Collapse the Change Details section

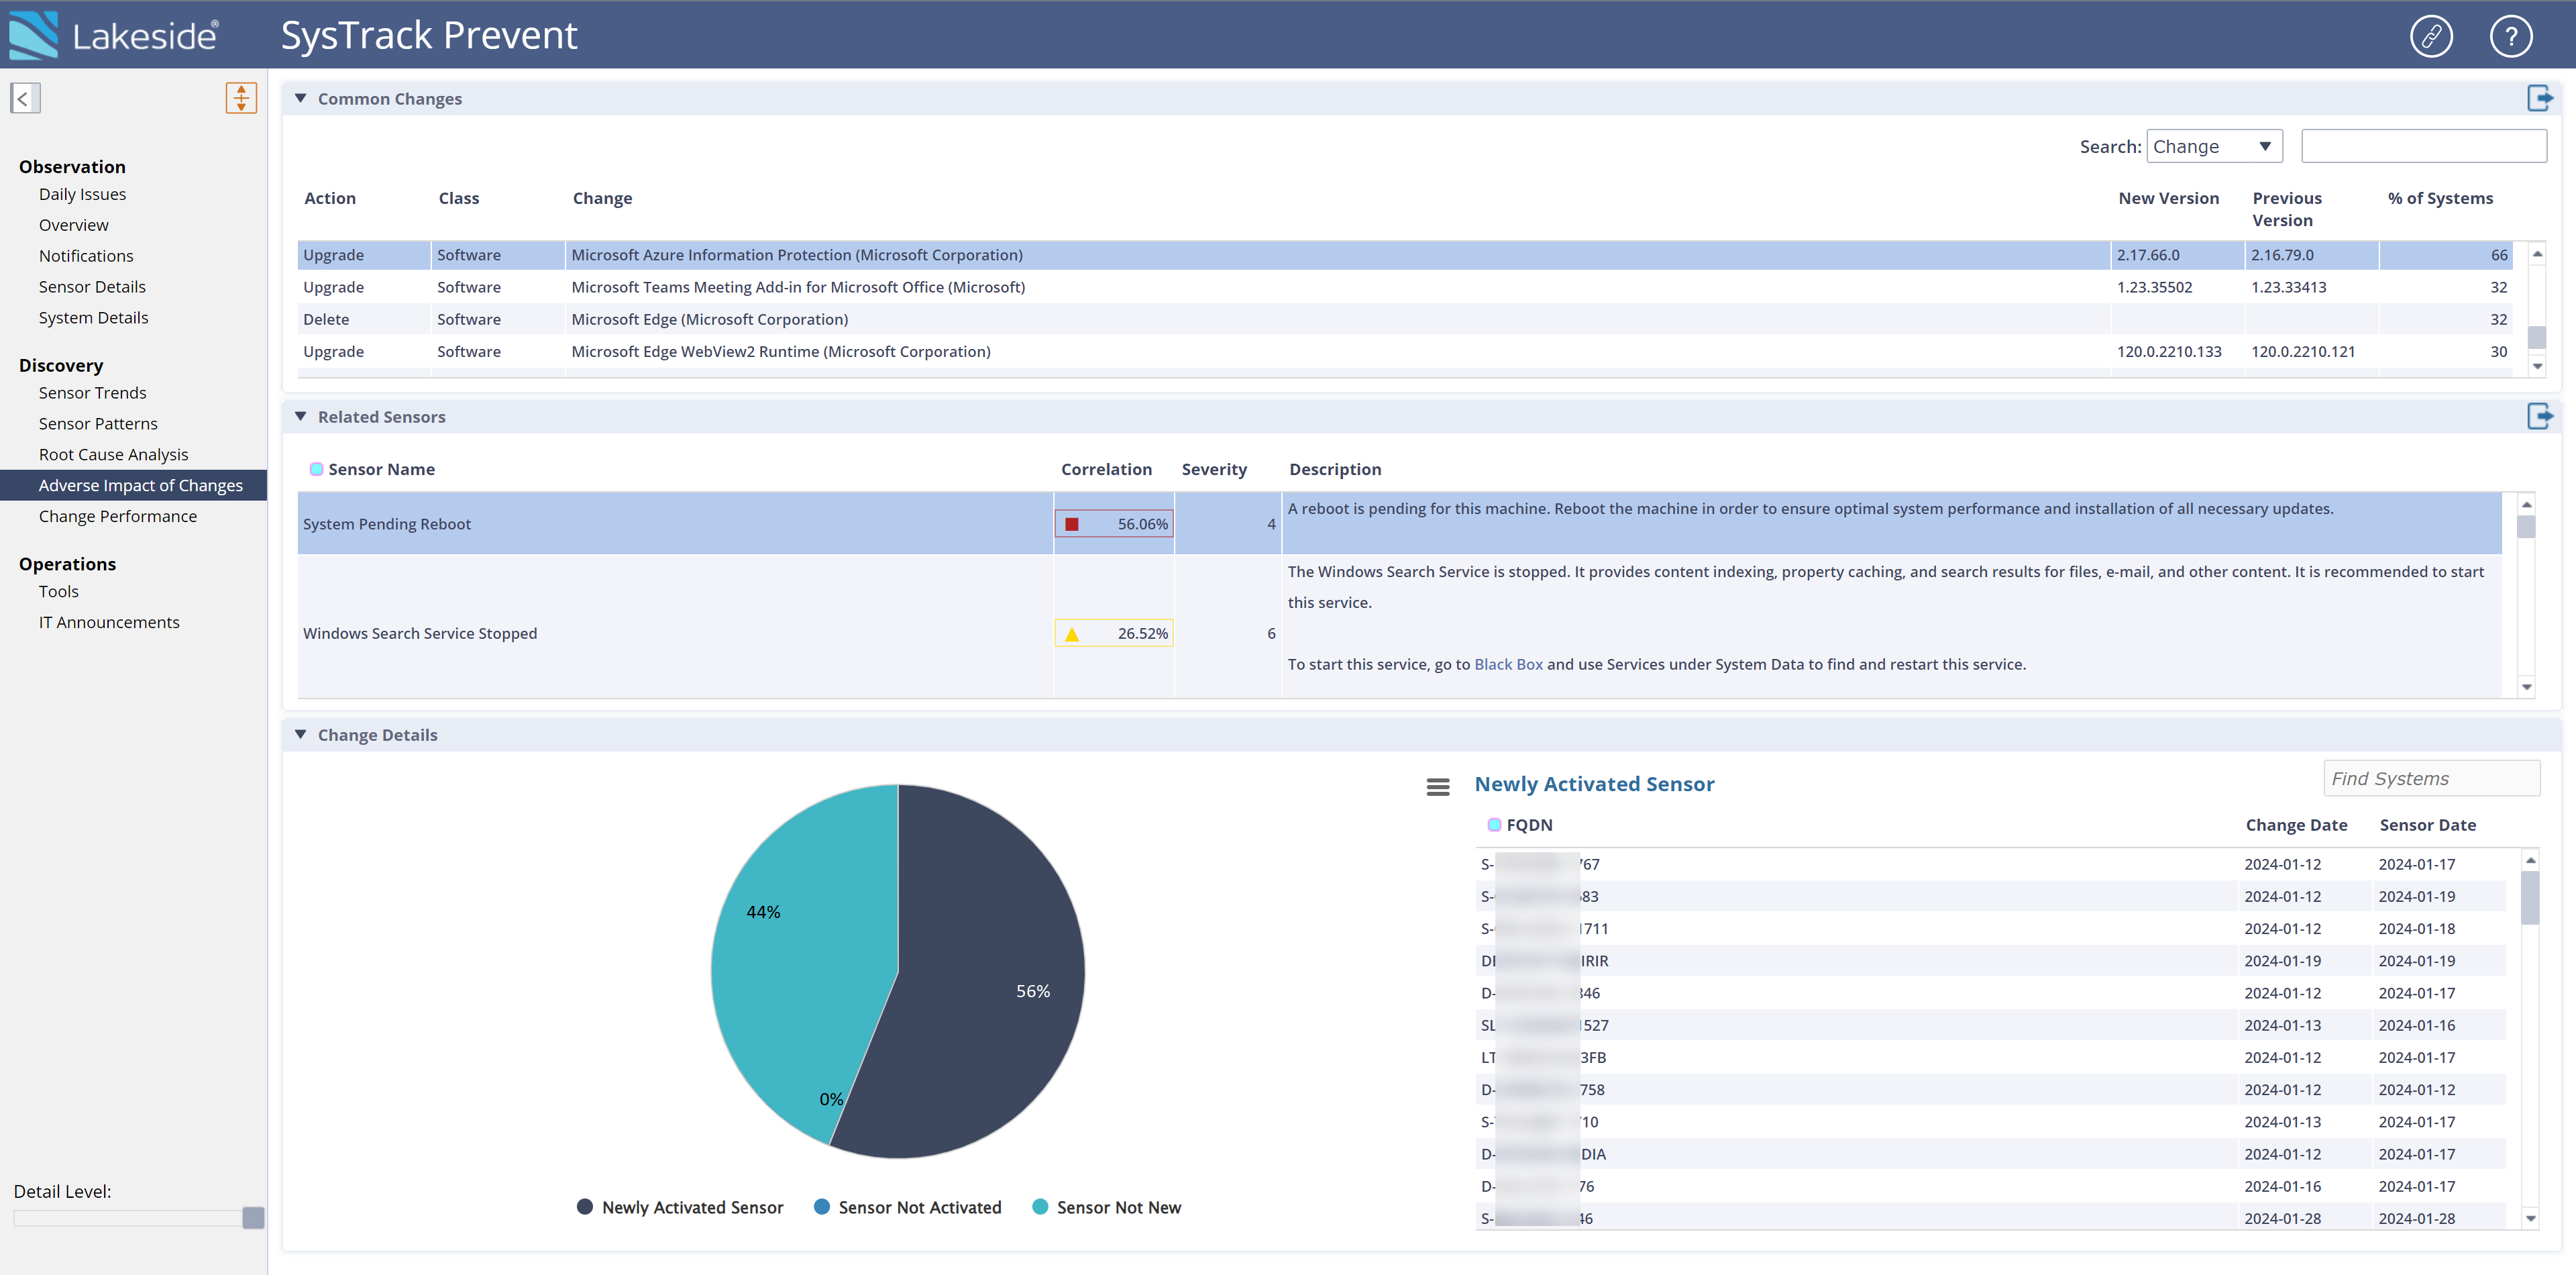click(x=300, y=734)
